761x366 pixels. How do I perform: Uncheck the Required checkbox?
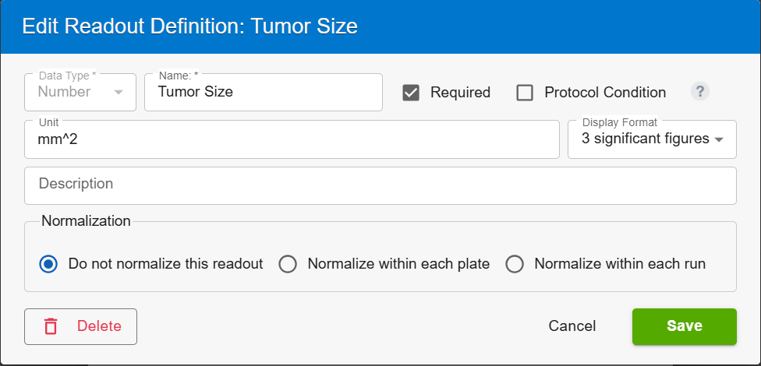411,93
